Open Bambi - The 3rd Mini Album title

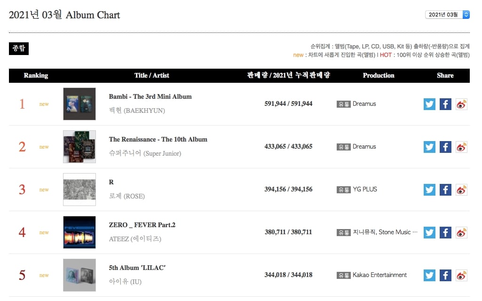(150, 96)
